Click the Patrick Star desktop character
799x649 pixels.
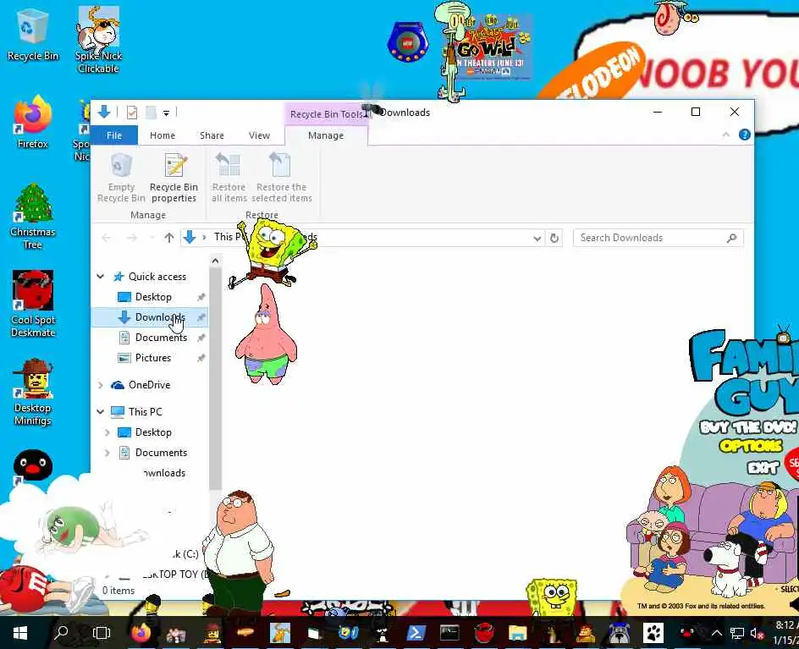pos(266,335)
